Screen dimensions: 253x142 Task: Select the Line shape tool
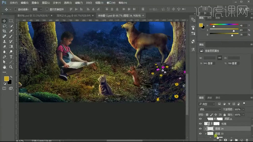(x=11, y=62)
